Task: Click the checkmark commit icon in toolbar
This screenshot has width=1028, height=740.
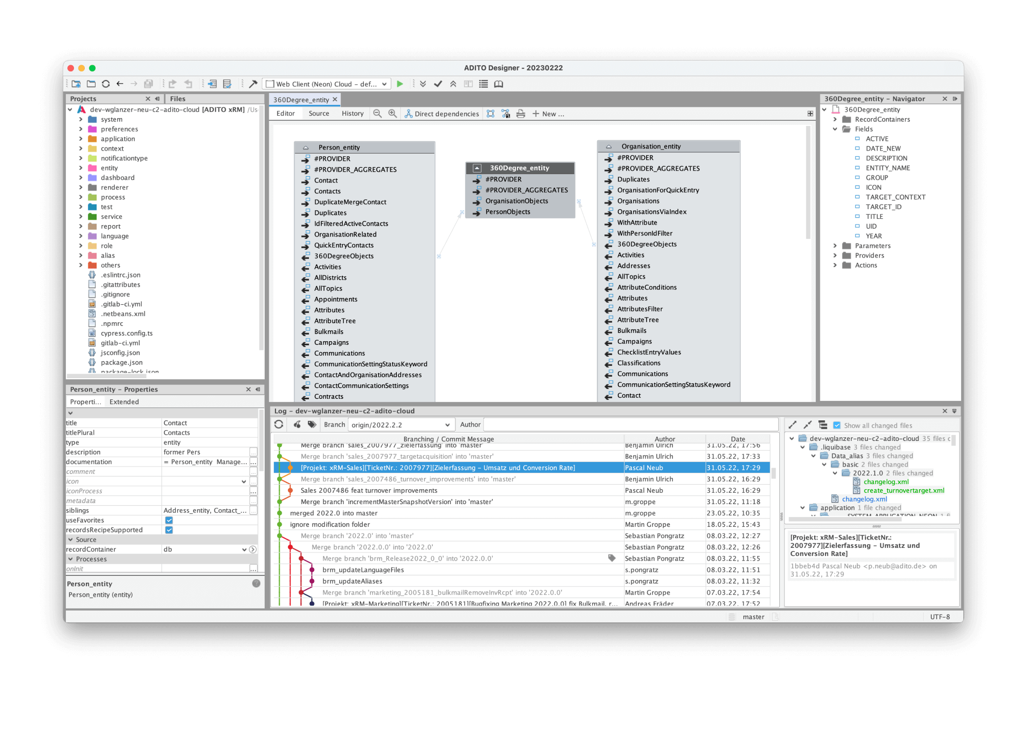Action: [438, 84]
